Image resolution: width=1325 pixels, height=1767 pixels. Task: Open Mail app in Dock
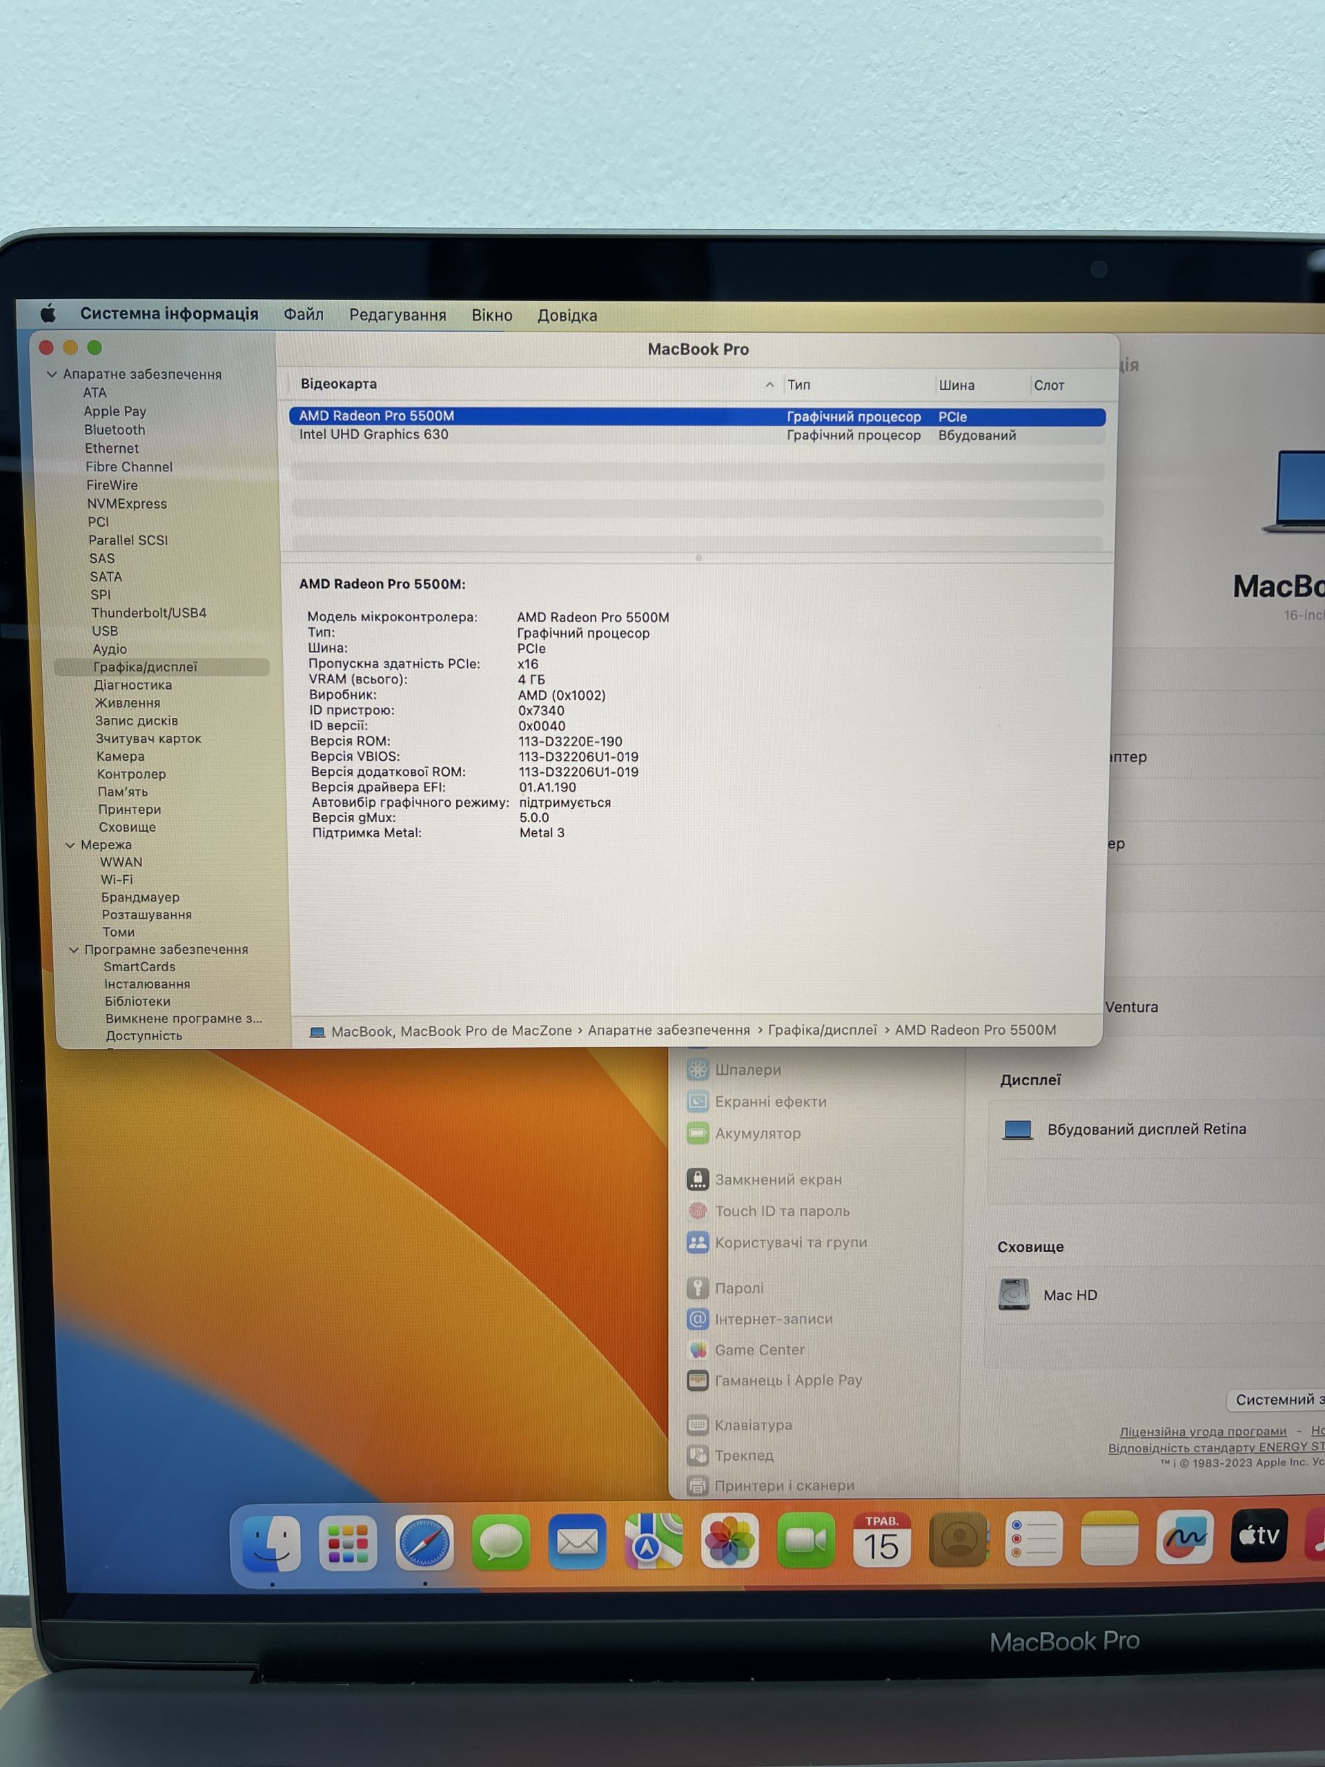(x=577, y=1541)
